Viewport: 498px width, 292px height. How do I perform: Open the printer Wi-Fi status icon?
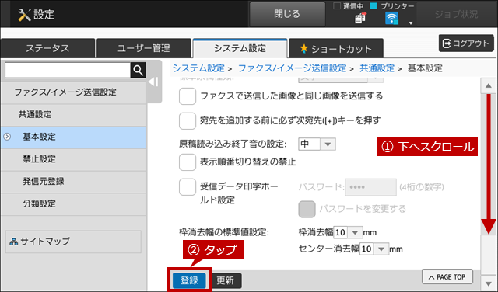click(x=391, y=18)
